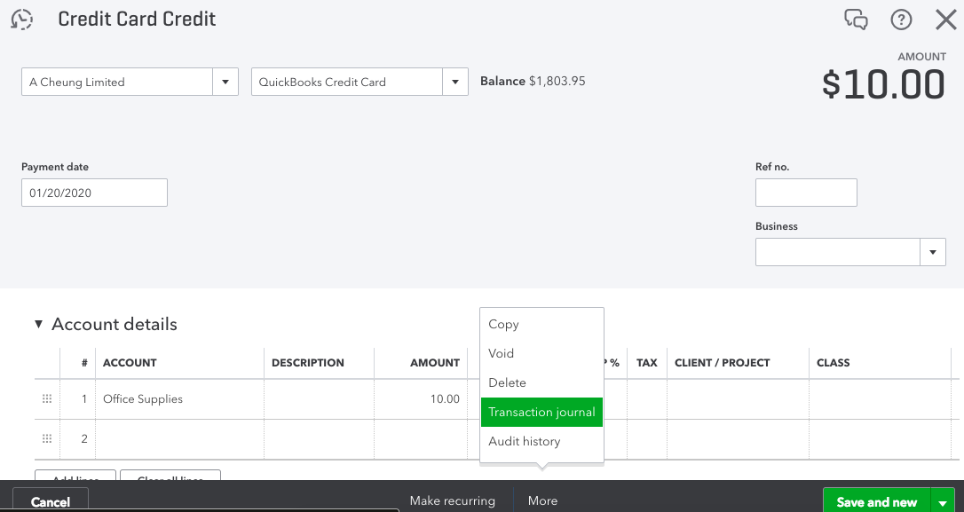Open the Transaction journal option
964x512 pixels.
pos(541,412)
